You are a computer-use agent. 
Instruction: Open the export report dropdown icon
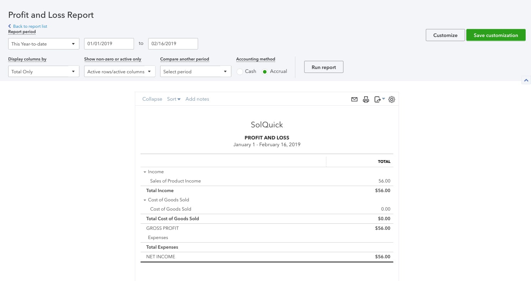click(379, 100)
